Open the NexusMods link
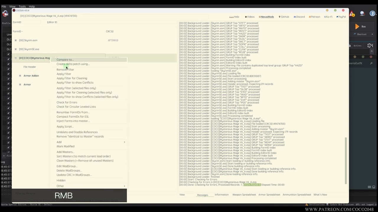The image size is (378, 212). 266,17
